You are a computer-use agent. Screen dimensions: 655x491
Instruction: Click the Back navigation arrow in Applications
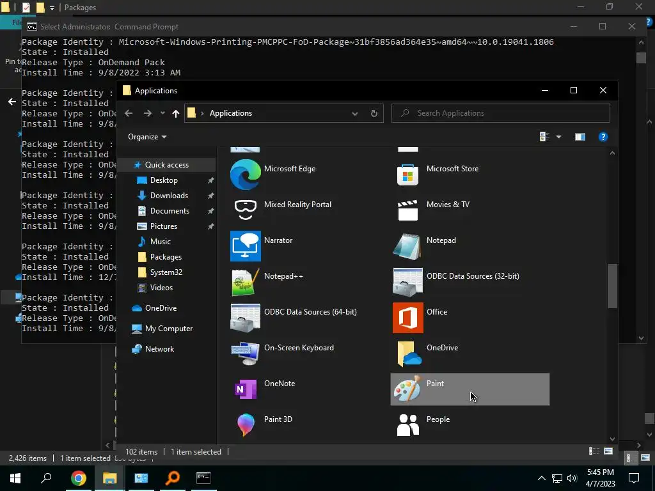point(129,113)
